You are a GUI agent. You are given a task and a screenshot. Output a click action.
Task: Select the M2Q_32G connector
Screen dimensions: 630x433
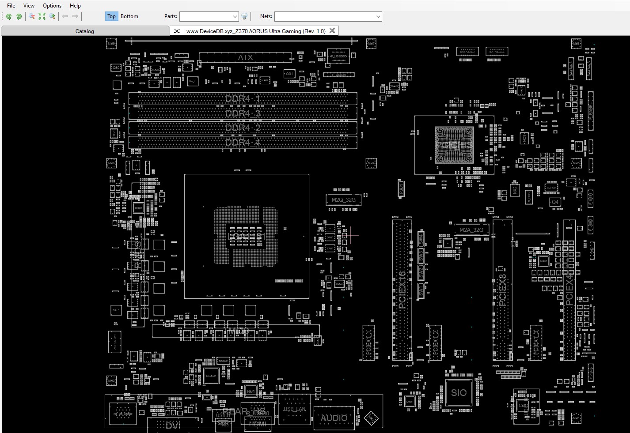point(344,200)
